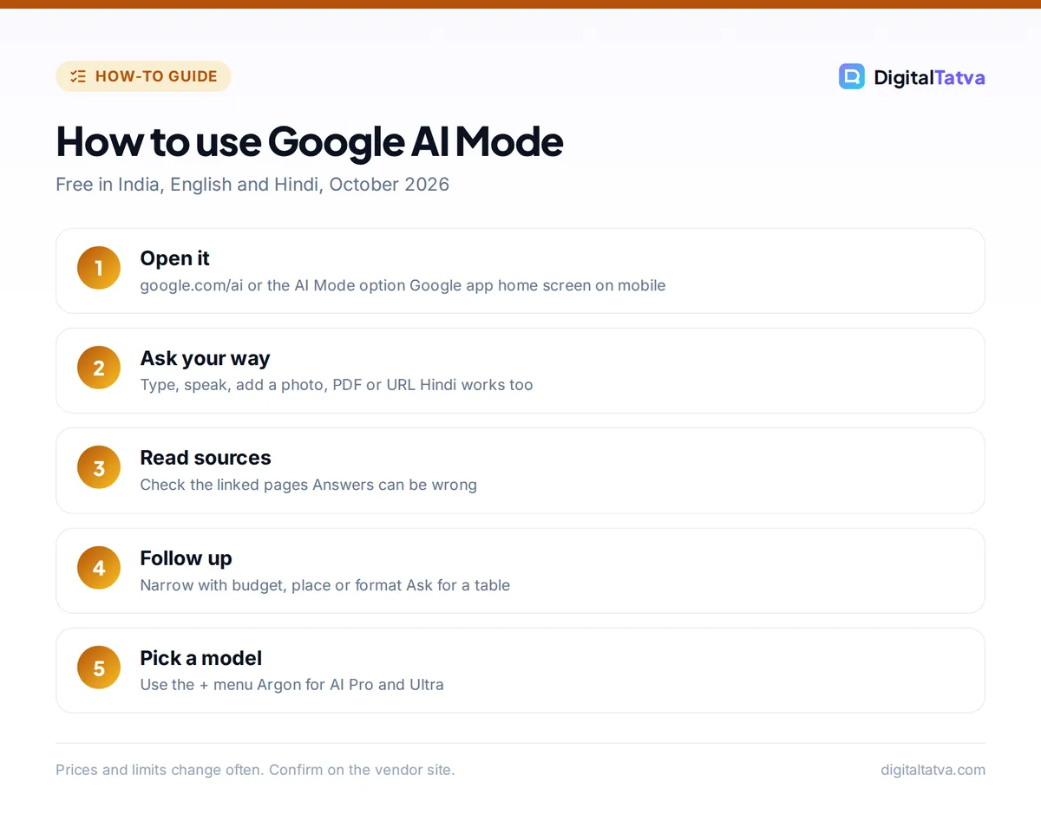Click the Type, speak, add a photo text
Image resolution: width=1041 pixels, height=821 pixels.
click(x=337, y=385)
